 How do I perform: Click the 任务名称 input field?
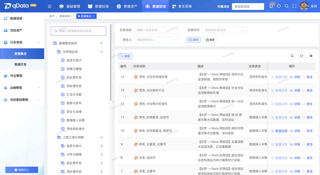pos(157,30)
